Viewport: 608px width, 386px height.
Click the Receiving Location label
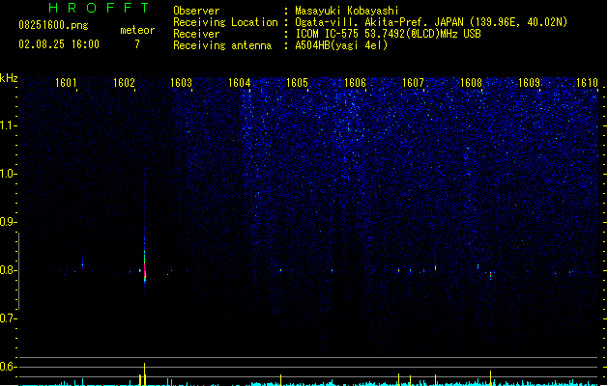[x=225, y=22]
